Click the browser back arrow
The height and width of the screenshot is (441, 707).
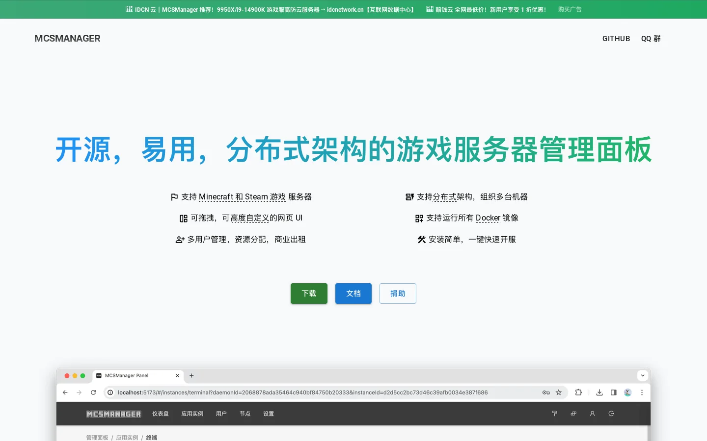(65, 392)
